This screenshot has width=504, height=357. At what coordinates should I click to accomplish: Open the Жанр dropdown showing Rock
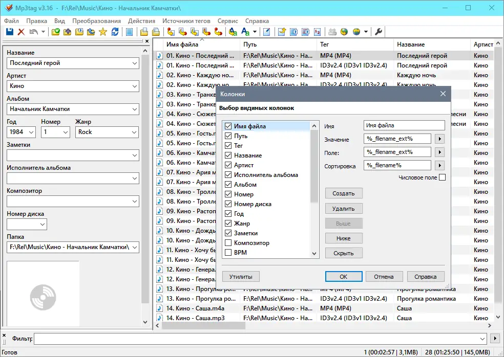click(135, 132)
